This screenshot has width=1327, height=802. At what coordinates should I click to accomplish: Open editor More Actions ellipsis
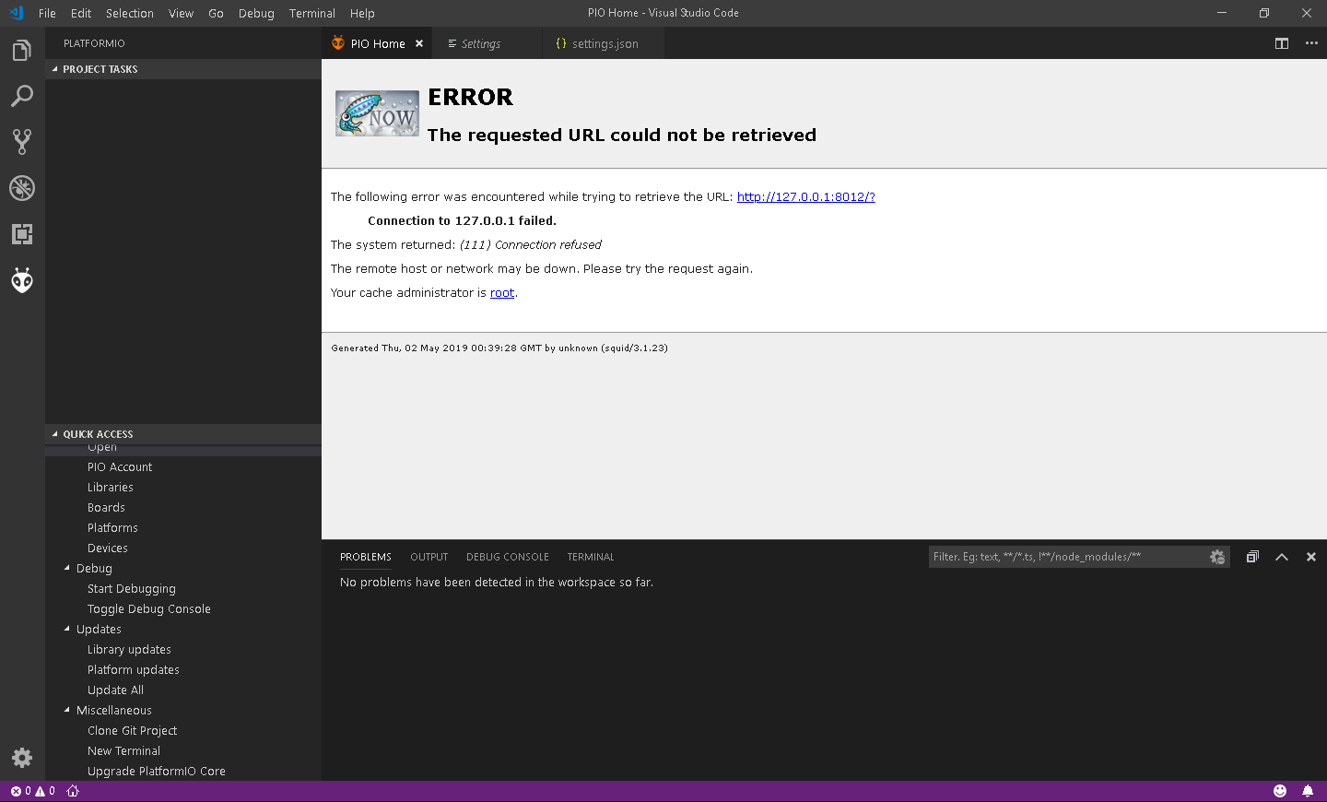(1311, 43)
